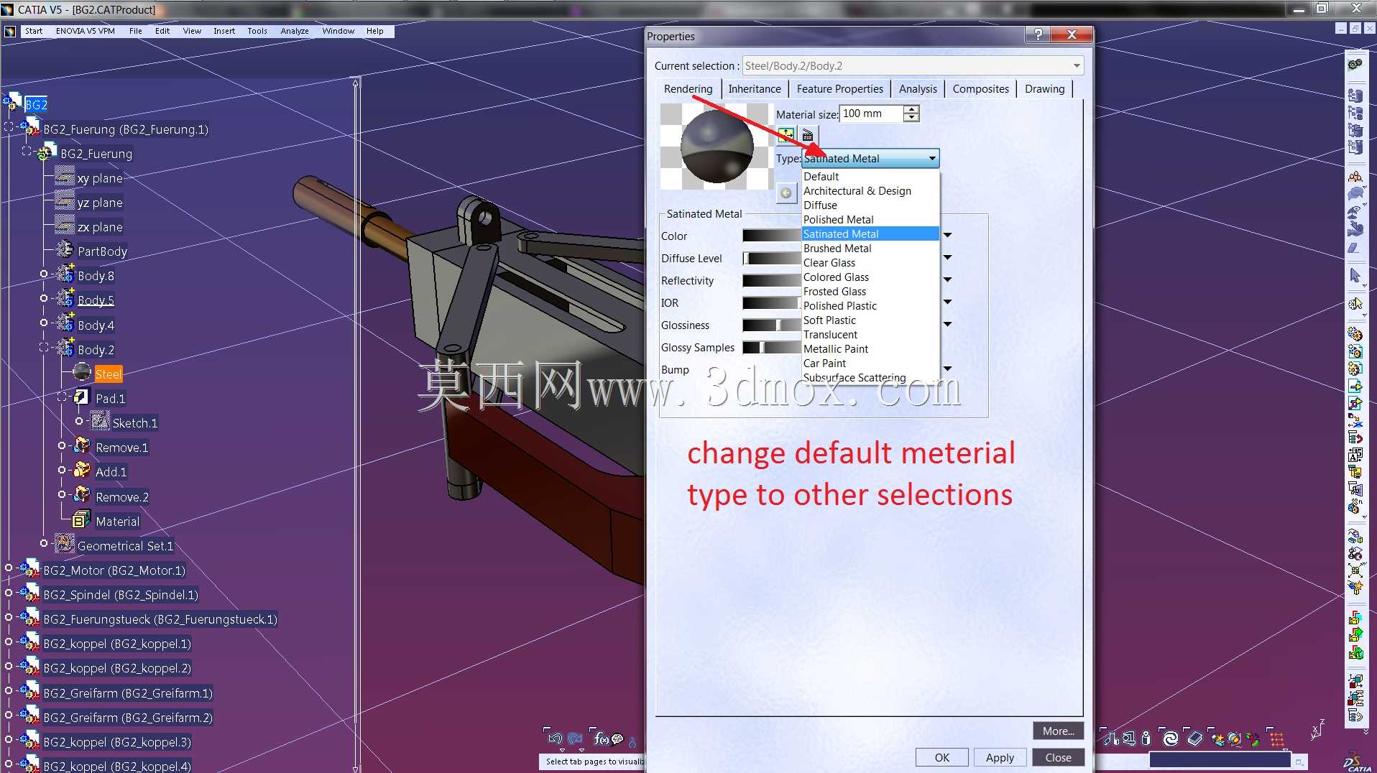
Task: Open the Formula f(x) tool
Action: click(601, 738)
